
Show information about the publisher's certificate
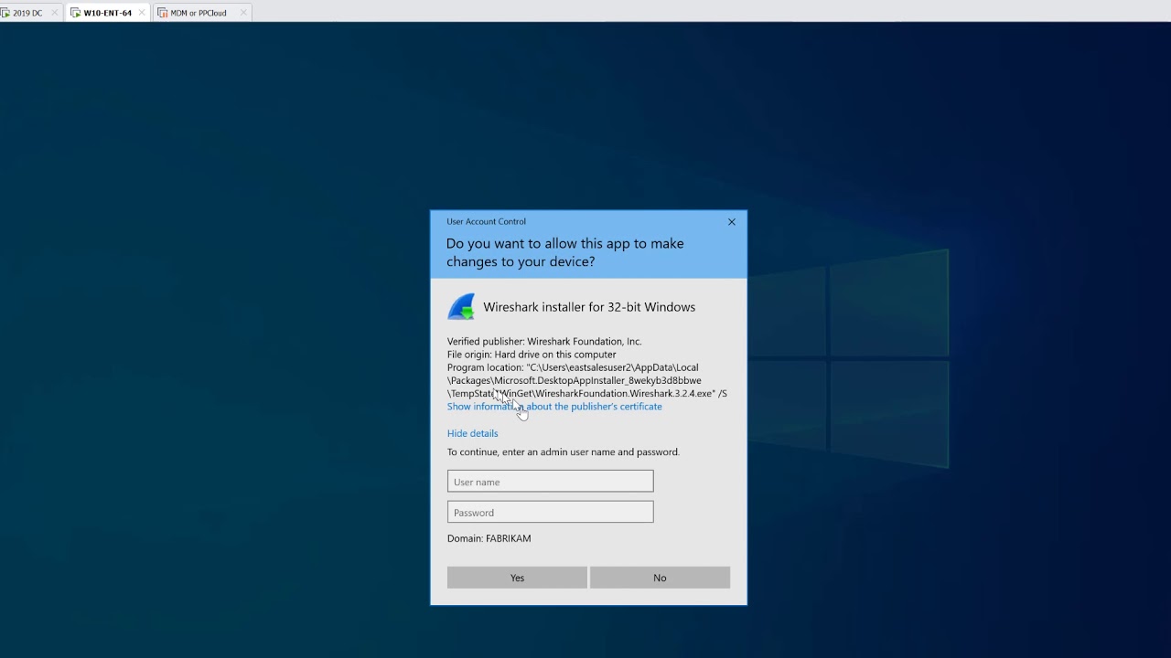[554, 407]
